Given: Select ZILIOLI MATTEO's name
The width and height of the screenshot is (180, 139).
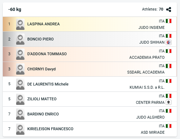Looking at the screenshot, I should tap(42, 99).
